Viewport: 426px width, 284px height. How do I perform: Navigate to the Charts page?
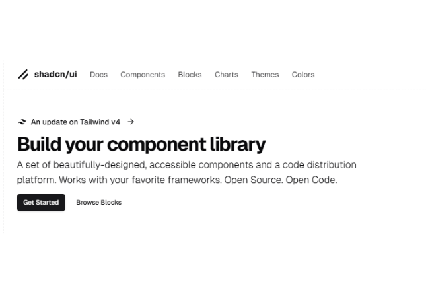coord(226,75)
